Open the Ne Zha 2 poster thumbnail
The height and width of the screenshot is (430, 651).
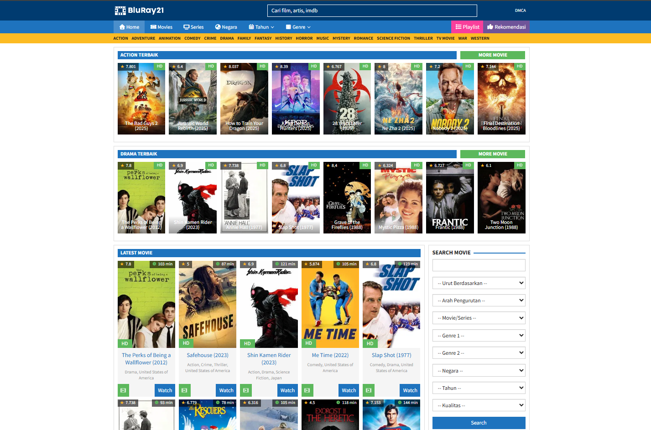[x=398, y=98]
